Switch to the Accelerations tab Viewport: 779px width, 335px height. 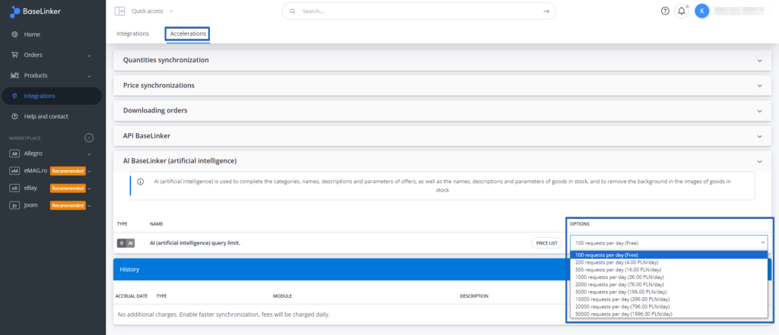188,33
